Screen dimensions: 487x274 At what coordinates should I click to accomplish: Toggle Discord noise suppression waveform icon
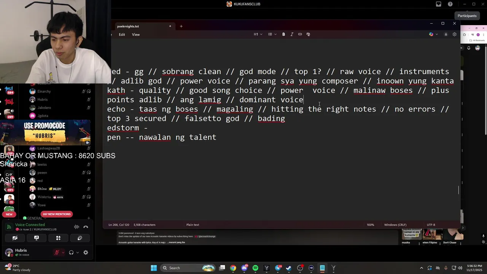(x=76, y=227)
